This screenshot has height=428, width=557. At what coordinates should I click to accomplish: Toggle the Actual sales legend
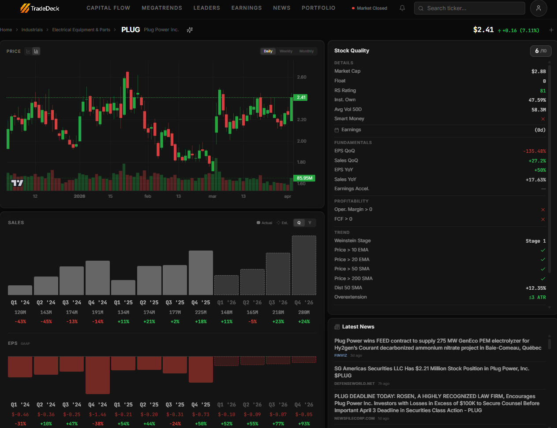coord(265,223)
